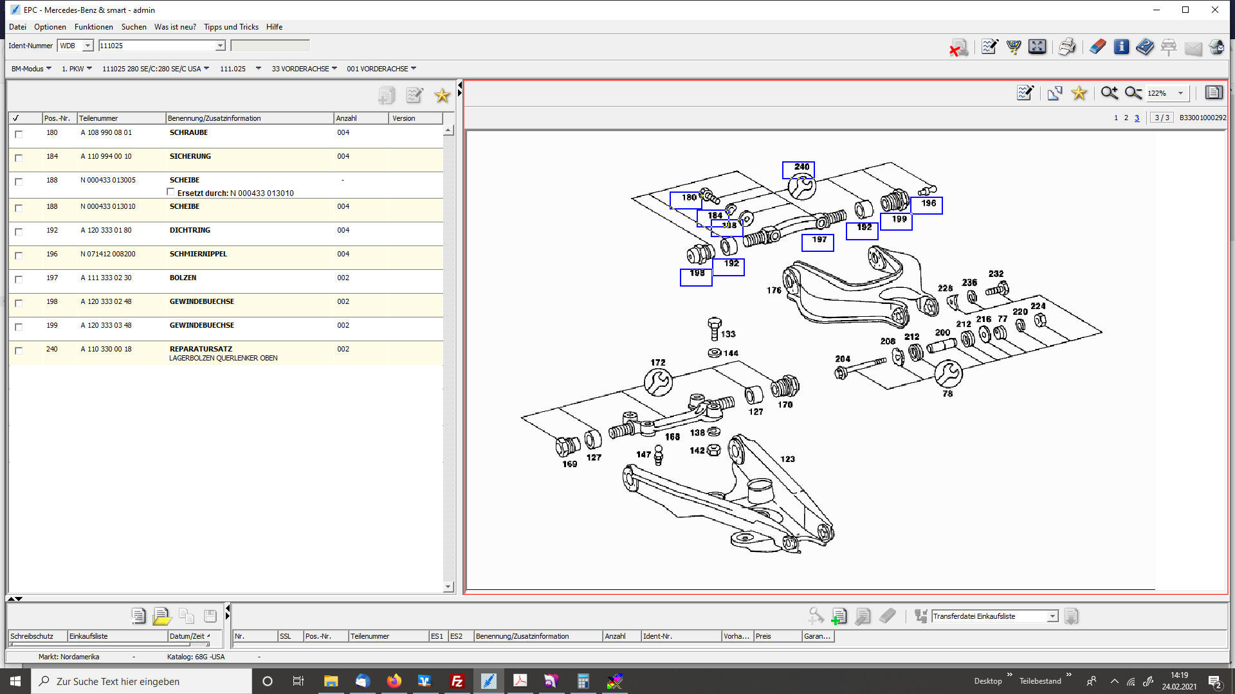Open the Suchen menu

pyautogui.click(x=134, y=27)
